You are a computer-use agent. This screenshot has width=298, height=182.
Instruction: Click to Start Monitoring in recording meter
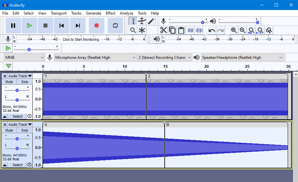coord(81,39)
